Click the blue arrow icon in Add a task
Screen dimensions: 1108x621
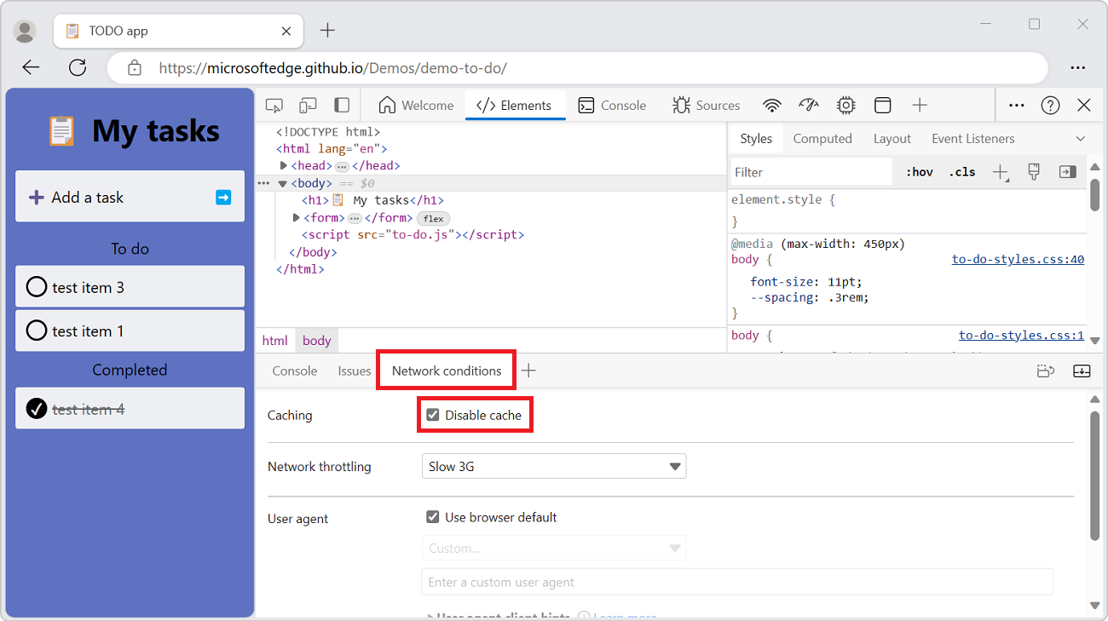click(x=223, y=197)
